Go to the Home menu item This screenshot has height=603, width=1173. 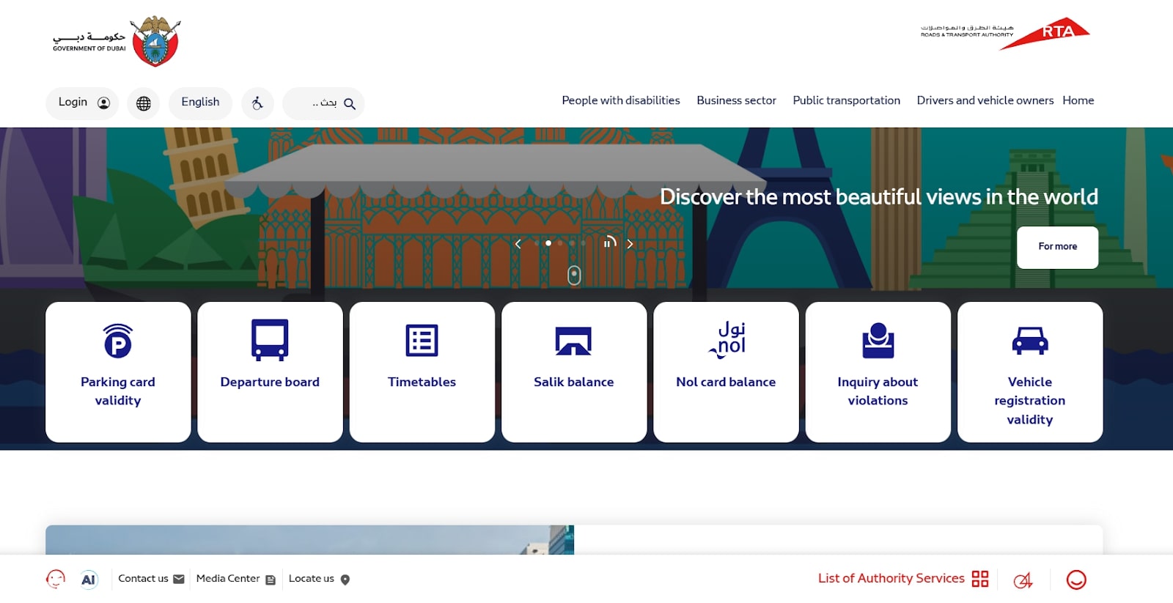point(1078,100)
